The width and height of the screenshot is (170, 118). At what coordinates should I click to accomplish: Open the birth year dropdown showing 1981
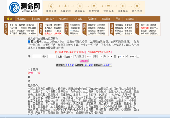[89, 57]
